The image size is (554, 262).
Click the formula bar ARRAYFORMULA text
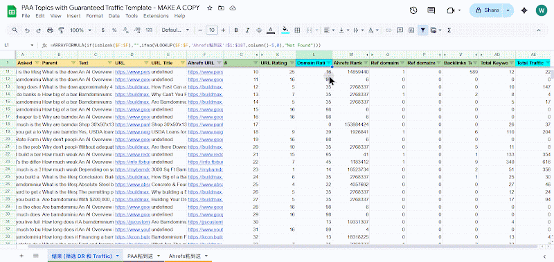186,46
